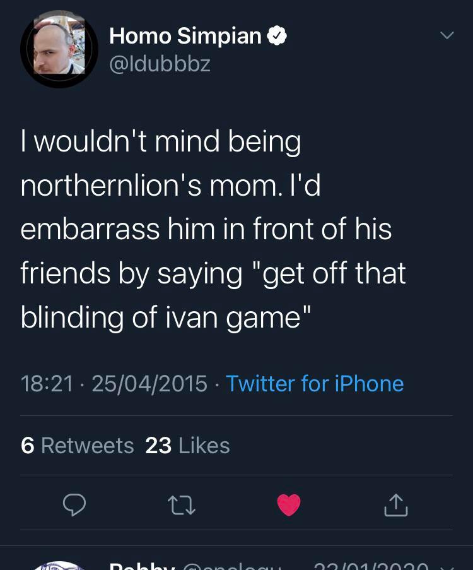Open the Homo Simpian display name
473x570 pixels.
[185, 35]
